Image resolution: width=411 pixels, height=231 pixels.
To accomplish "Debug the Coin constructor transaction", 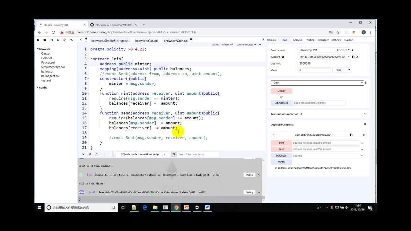I will point(249,175).
